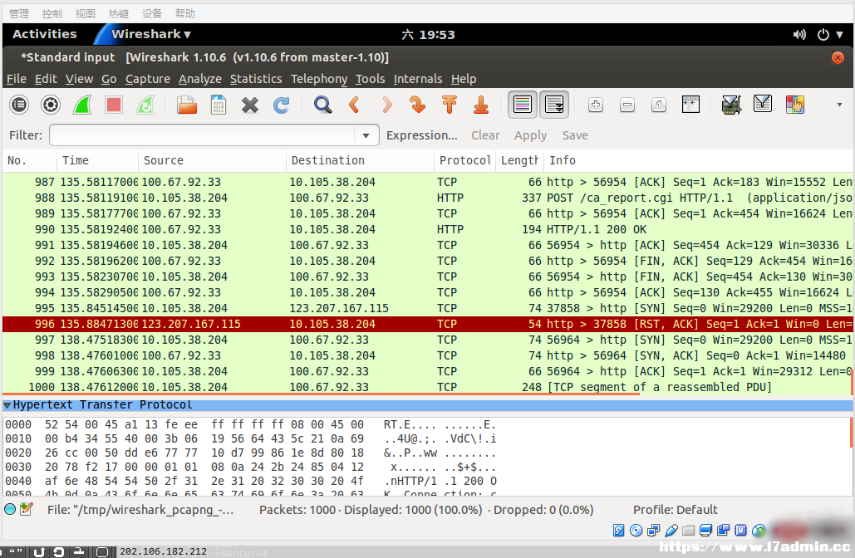Select packet 1000 TCP segment of reassembled PDU
The width and height of the screenshot is (855, 558).
427,387
